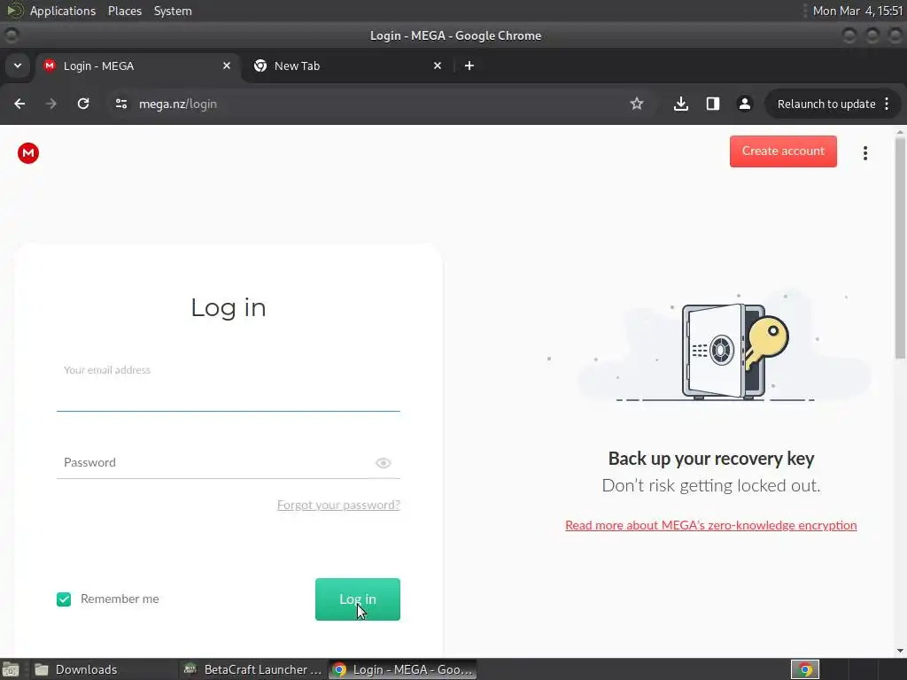Click Back up your recovery key heading
The width and height of the screenshot is (907, 680).
(x=711, y=459)
